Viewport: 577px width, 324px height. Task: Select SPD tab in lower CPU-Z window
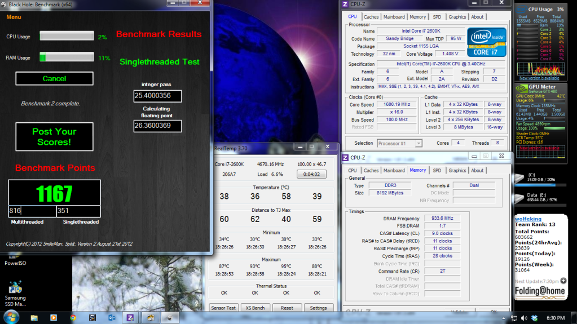437,171
